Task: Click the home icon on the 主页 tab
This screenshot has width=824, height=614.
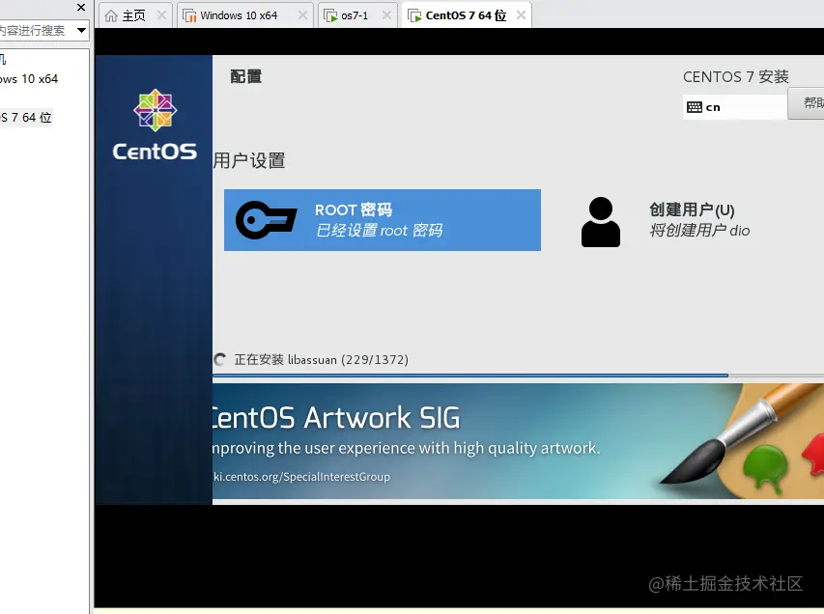Action: pos(111,15)
